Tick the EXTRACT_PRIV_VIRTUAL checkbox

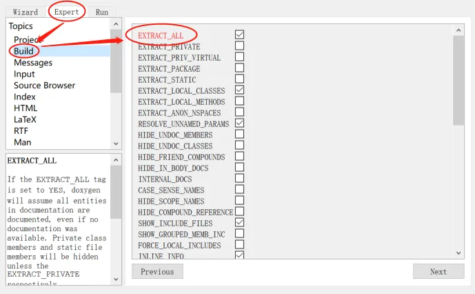point(239,57)
